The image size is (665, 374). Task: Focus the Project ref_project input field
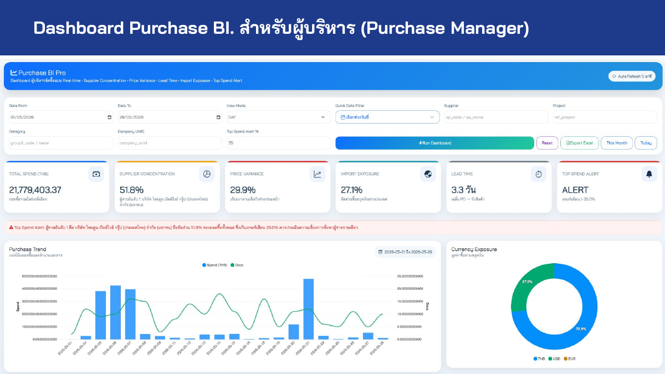(604, 117)
